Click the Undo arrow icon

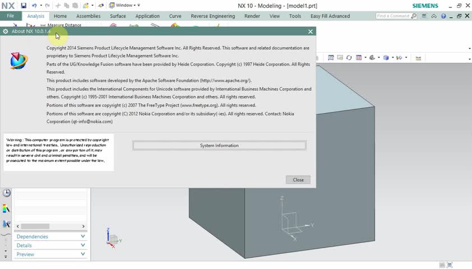tap(34, 6)
